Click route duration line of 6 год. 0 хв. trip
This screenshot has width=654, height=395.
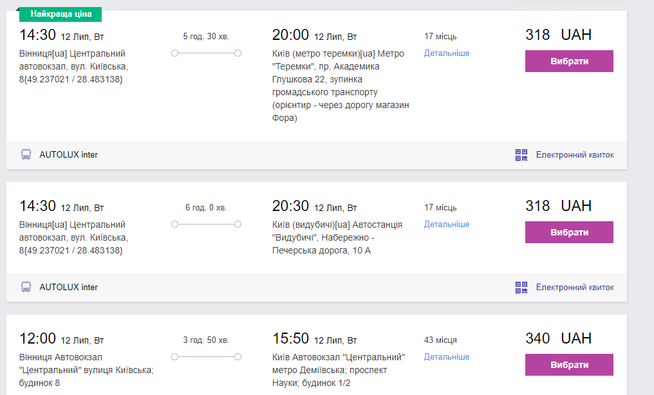point(206,224)
